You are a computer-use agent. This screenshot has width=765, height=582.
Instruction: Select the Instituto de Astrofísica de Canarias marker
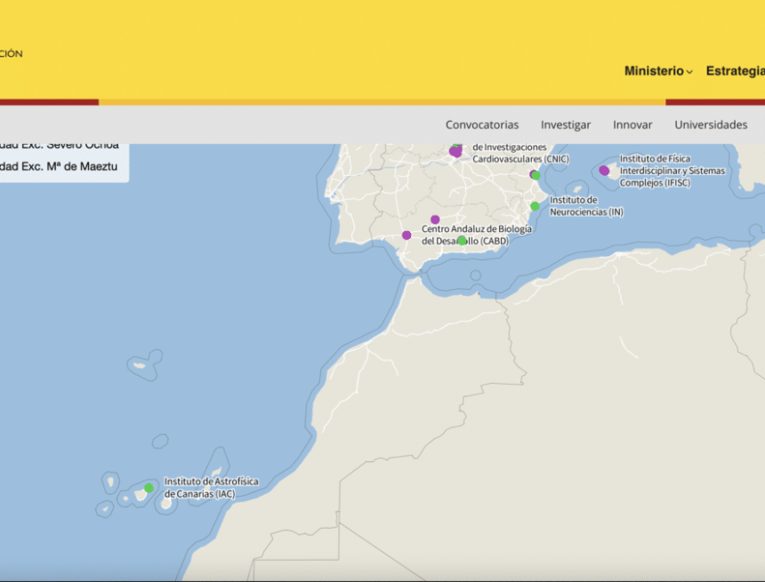(149, 488)
